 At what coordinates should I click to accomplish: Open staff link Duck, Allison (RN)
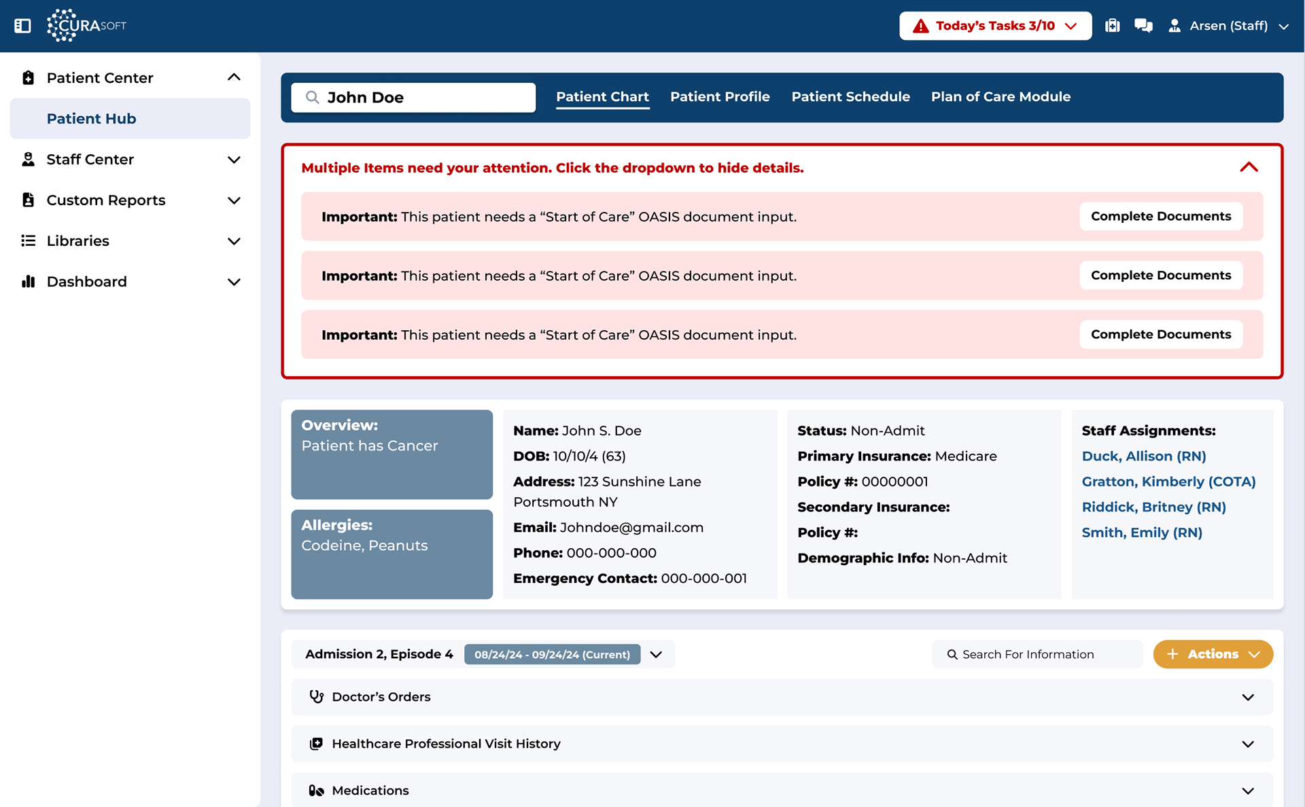tap(1143, 456)
